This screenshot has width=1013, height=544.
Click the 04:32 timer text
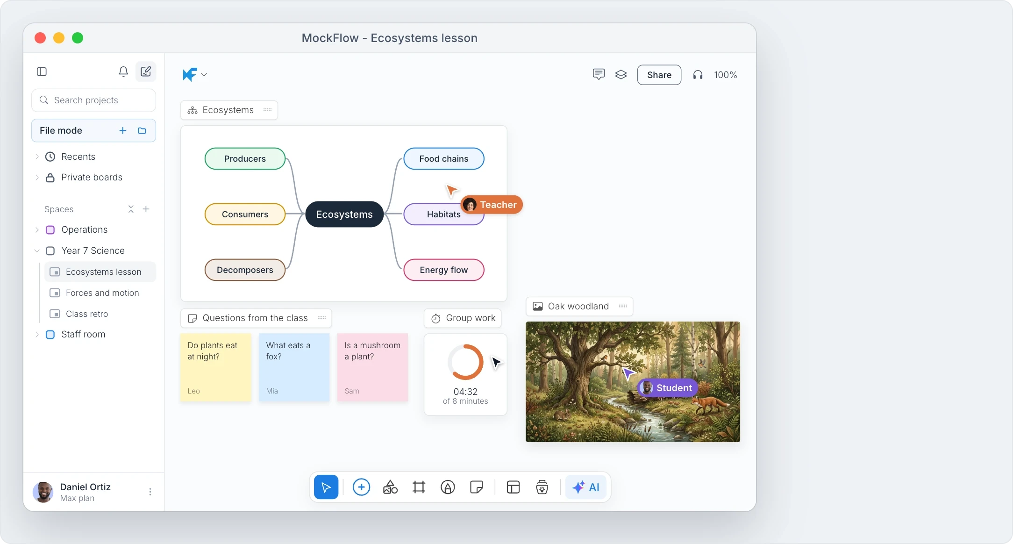465,392
